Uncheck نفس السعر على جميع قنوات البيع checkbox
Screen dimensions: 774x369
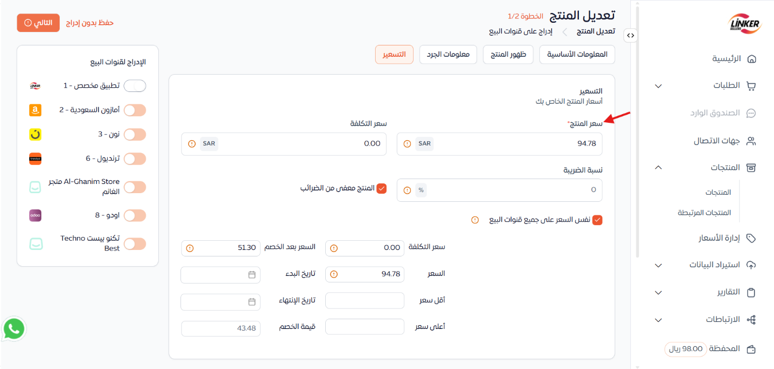pos(597,220)
